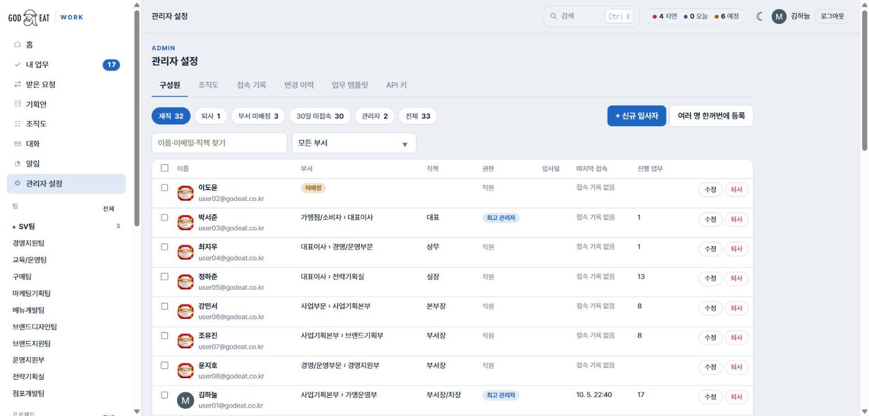
Task: Click the document icon next to 기획안
Action: click(x=17, y=104)
